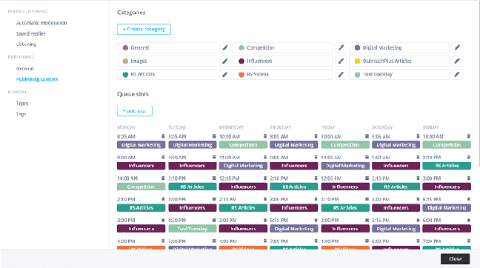Click the orange RS Videos color dot
Viewport: 480px width, 268px height.
tap(241, 74)
